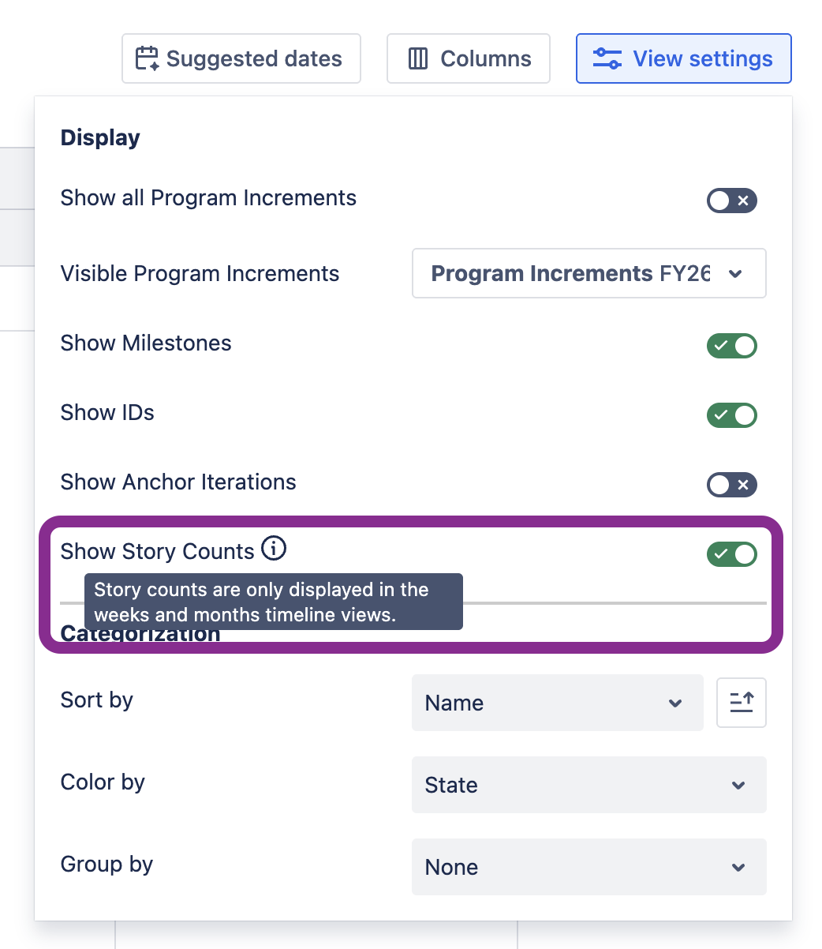This screenshot has width=822, height=949.
Task: Click the Show Story Counts info icon
Action: [274, 548]
